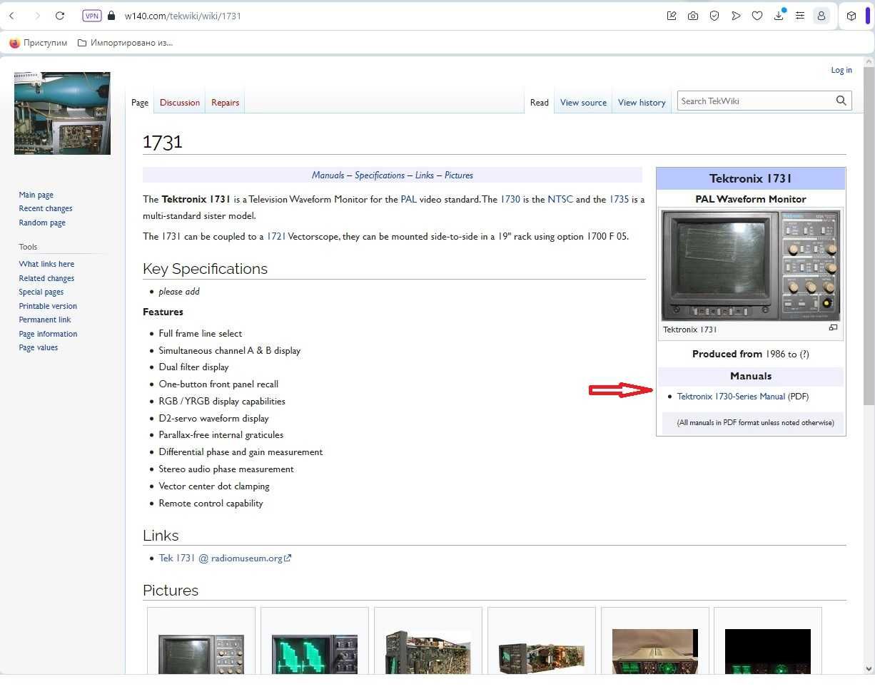The image size is (875, 694).
Task: Click the Tektronix 1731 infobox photo
Action: click(x=751, y=265)
